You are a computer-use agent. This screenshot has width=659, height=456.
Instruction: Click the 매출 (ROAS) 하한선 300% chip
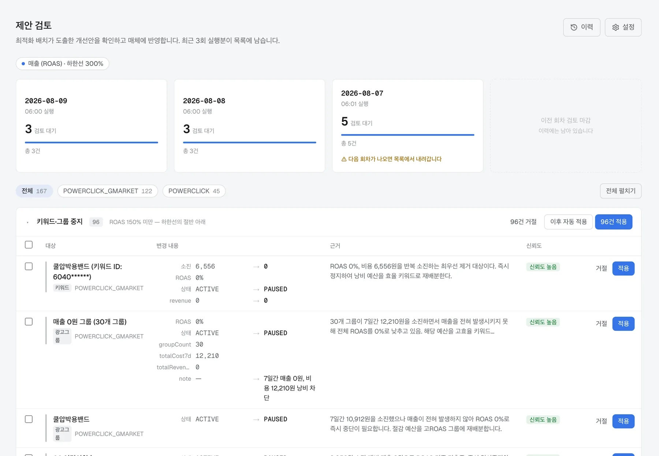[x=62, y=63]
